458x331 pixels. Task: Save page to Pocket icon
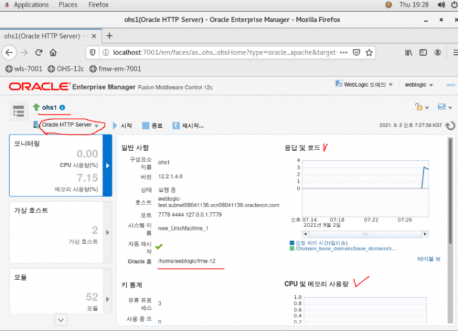357,52
